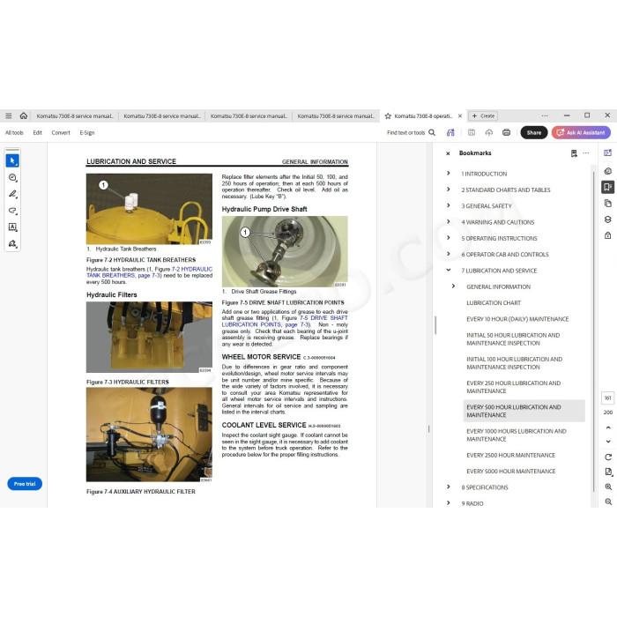The width and height of the screenshot is (617, 617).
Task: Open the Edit menu
Action: tap(37, 132)
